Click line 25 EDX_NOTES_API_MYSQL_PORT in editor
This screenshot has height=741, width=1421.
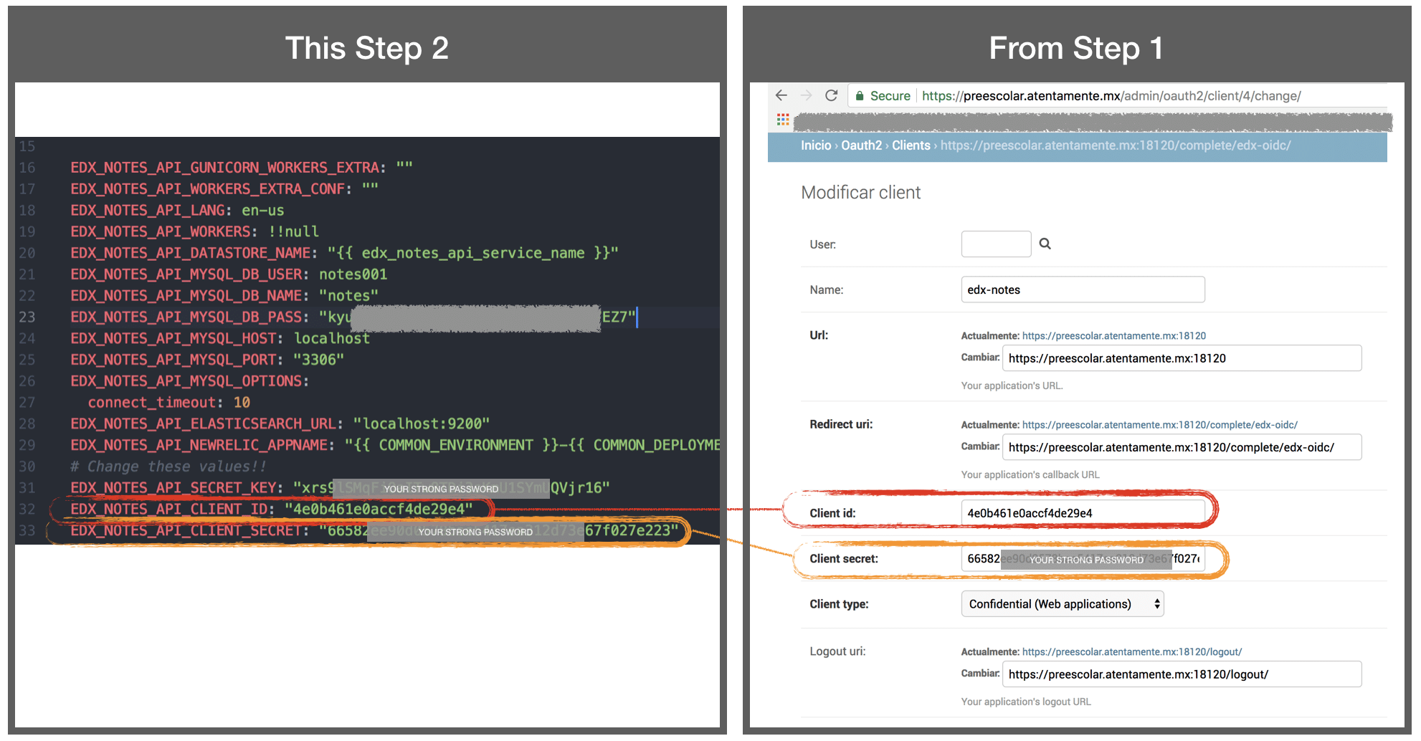point(207,360)
